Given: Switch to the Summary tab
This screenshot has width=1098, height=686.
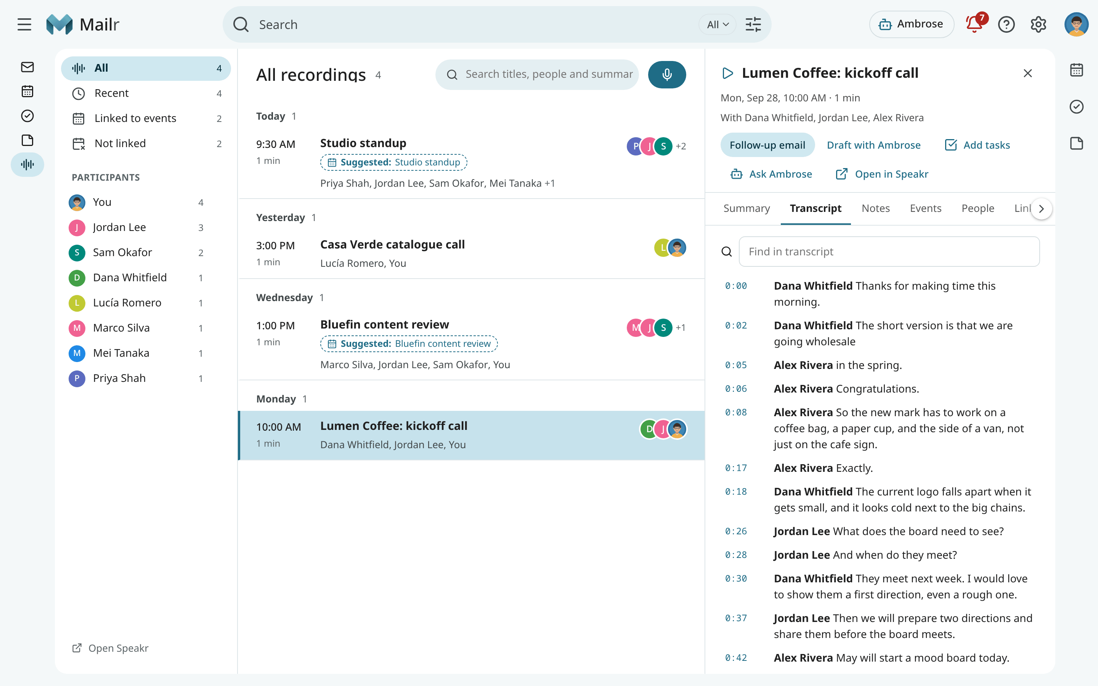Looking at the screenshot, I should pyautogui.click(x=746, y=208).
